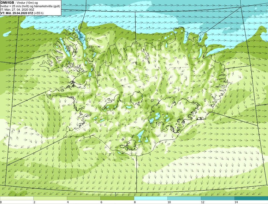268x204 pixels.
Task: Click the legend value label '10'
Action: pyautogui.click(x=169, y=202)
